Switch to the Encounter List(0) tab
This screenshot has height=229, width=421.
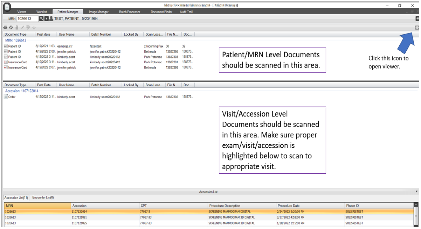[43, 198]
